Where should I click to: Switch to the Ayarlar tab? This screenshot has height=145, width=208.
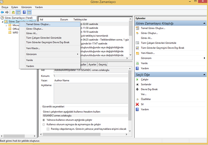point(93,64)
